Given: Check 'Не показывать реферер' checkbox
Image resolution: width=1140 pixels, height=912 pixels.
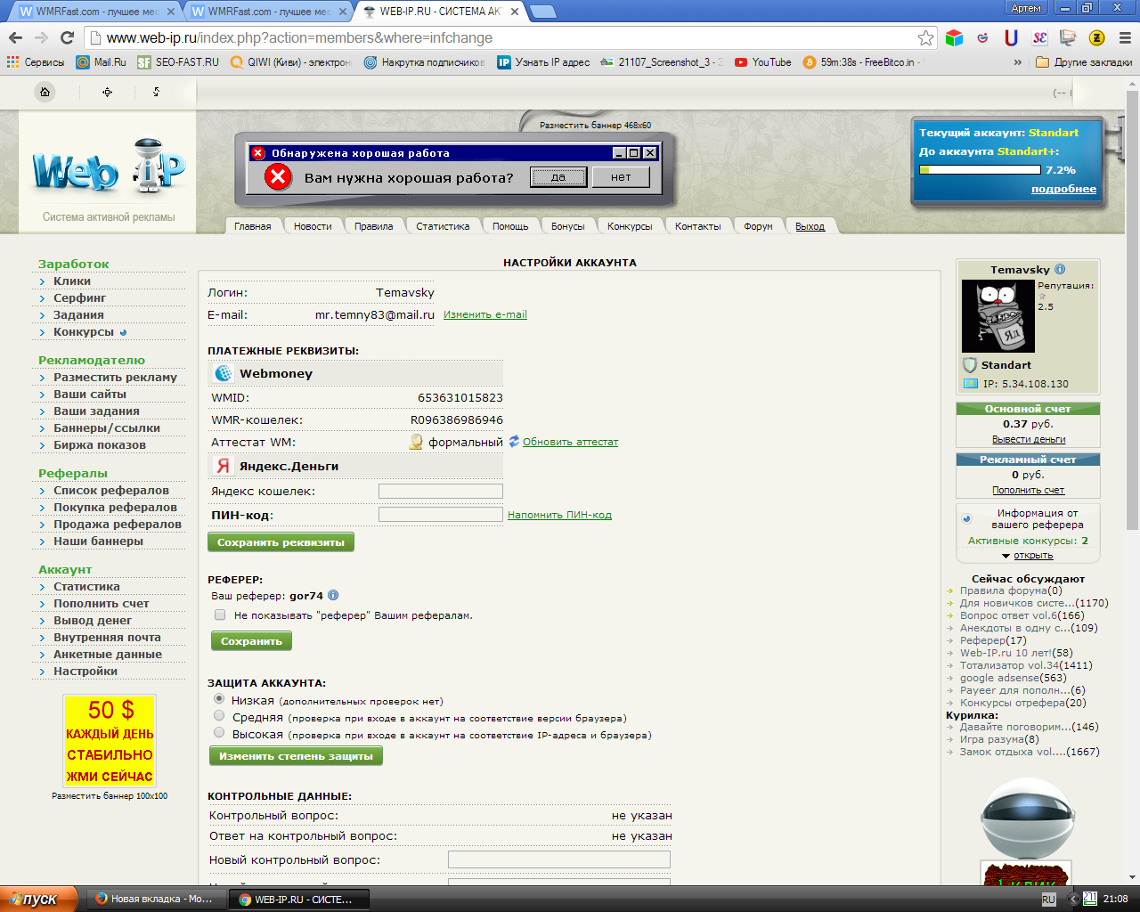Looking at the screenshot, I should [x=220, y=615].
